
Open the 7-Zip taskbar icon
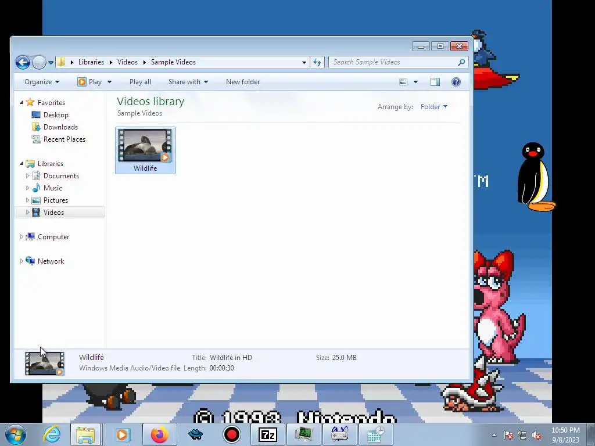click(267, 434)
